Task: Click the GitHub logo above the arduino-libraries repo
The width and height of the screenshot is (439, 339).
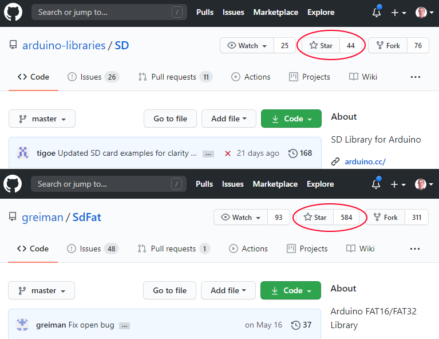Action: [13, 12]
